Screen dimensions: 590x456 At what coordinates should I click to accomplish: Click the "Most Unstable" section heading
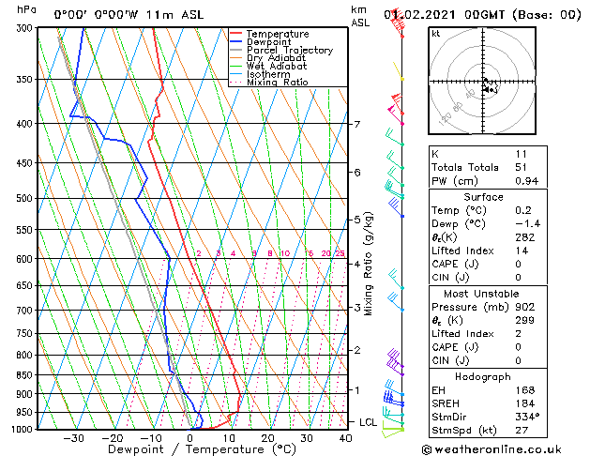coord(481,294)
